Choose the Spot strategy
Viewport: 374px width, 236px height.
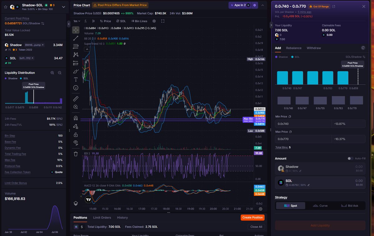coord(290,206)
